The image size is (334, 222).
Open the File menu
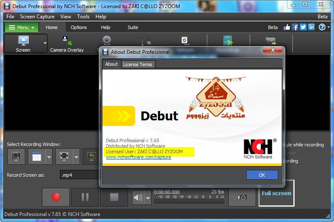[x=10, y=17]
